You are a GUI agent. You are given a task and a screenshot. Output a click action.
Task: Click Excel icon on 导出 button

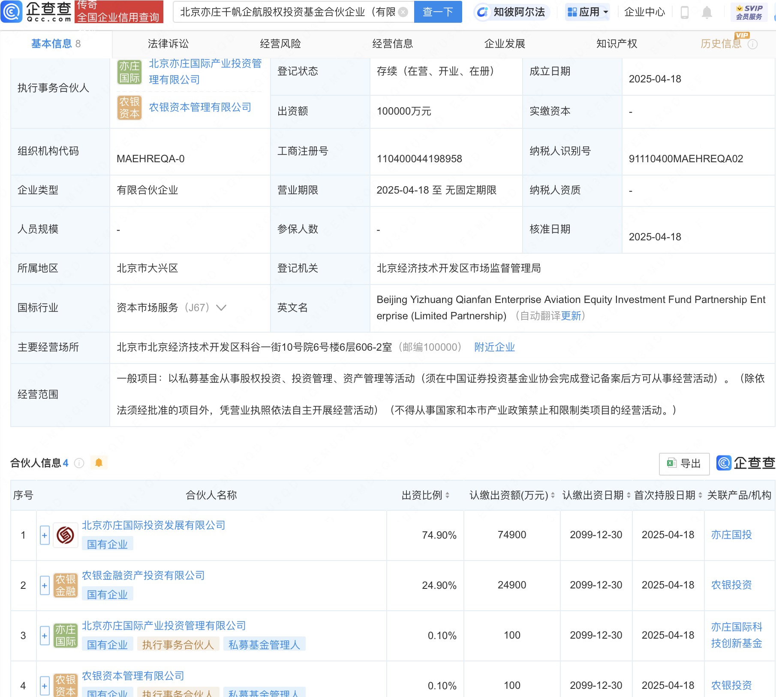[671, 464]
